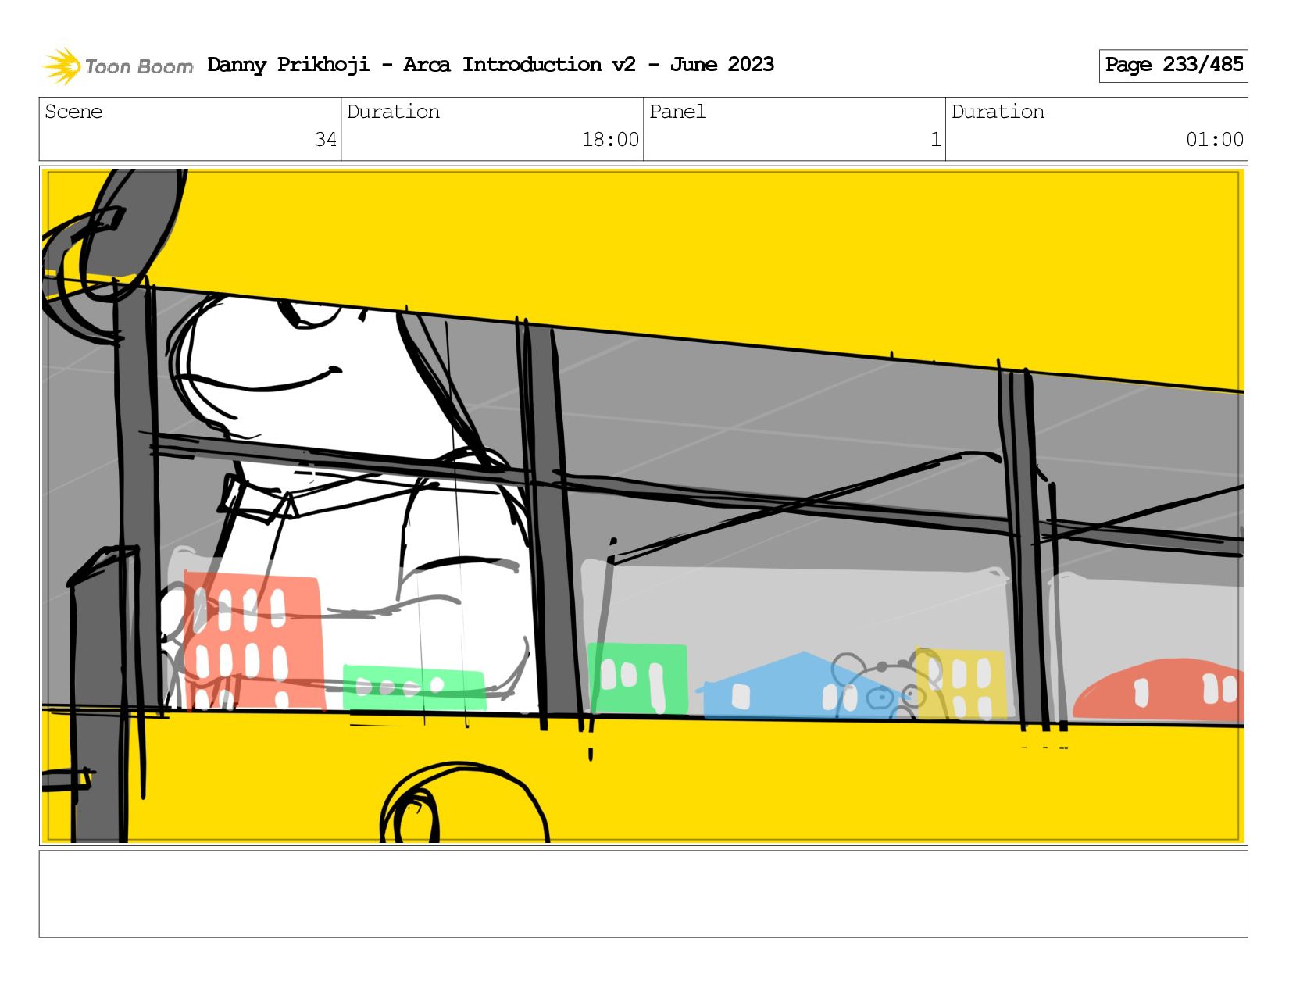Click the scene duration value '18:00'
Image resolution: width=1289 pixels, height=996 pixels.
[x=610, y=140]
